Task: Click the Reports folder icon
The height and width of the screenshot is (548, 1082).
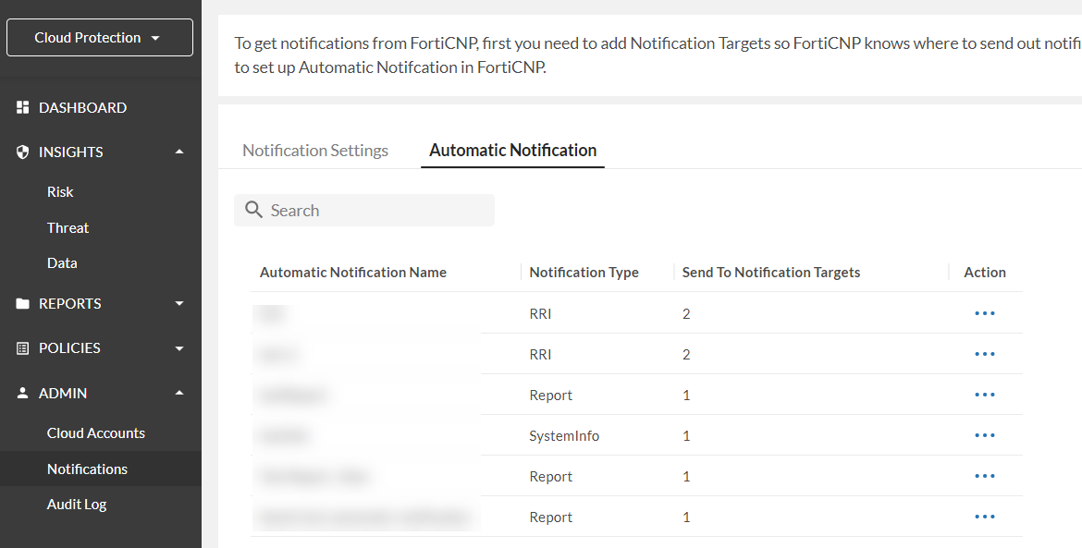Action: (x=22, y=303)
